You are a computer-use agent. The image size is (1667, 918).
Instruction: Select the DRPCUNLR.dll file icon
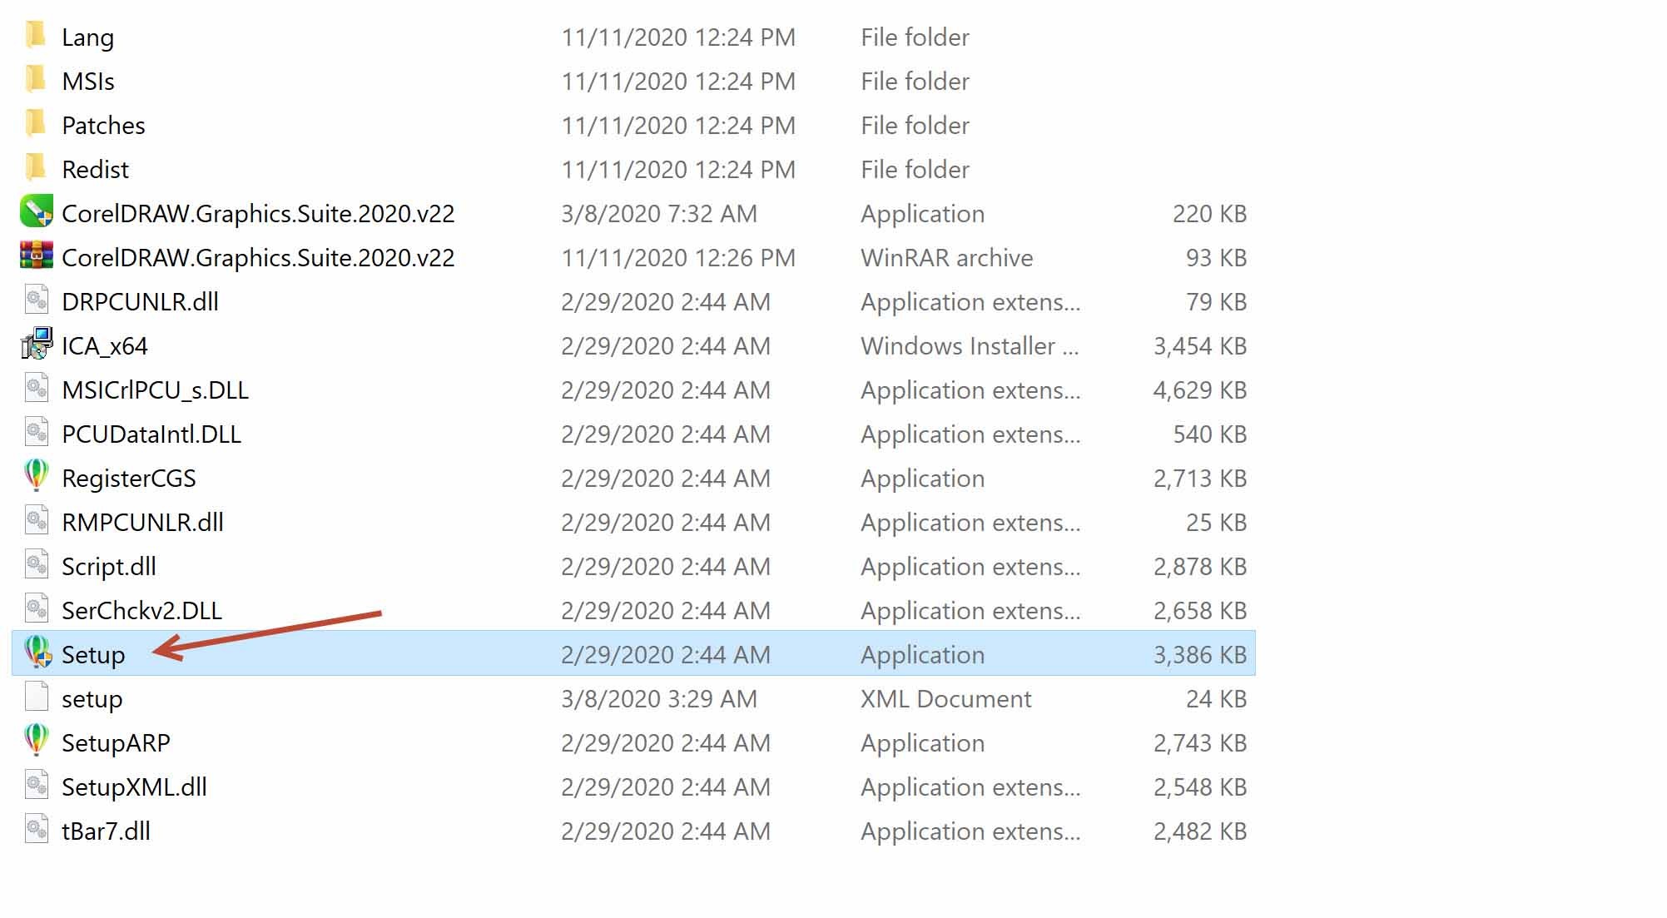(37, 300)
